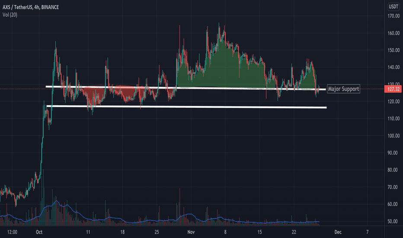403x238 pixels.
Task: Select the lower white support trendline
Action: pos(187,107)
